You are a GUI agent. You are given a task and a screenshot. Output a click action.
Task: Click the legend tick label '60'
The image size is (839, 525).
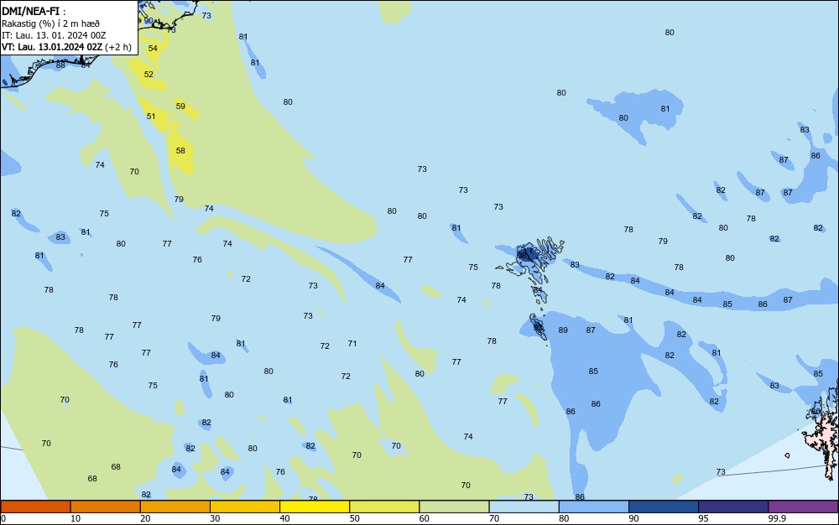click(x=425, y=518)
